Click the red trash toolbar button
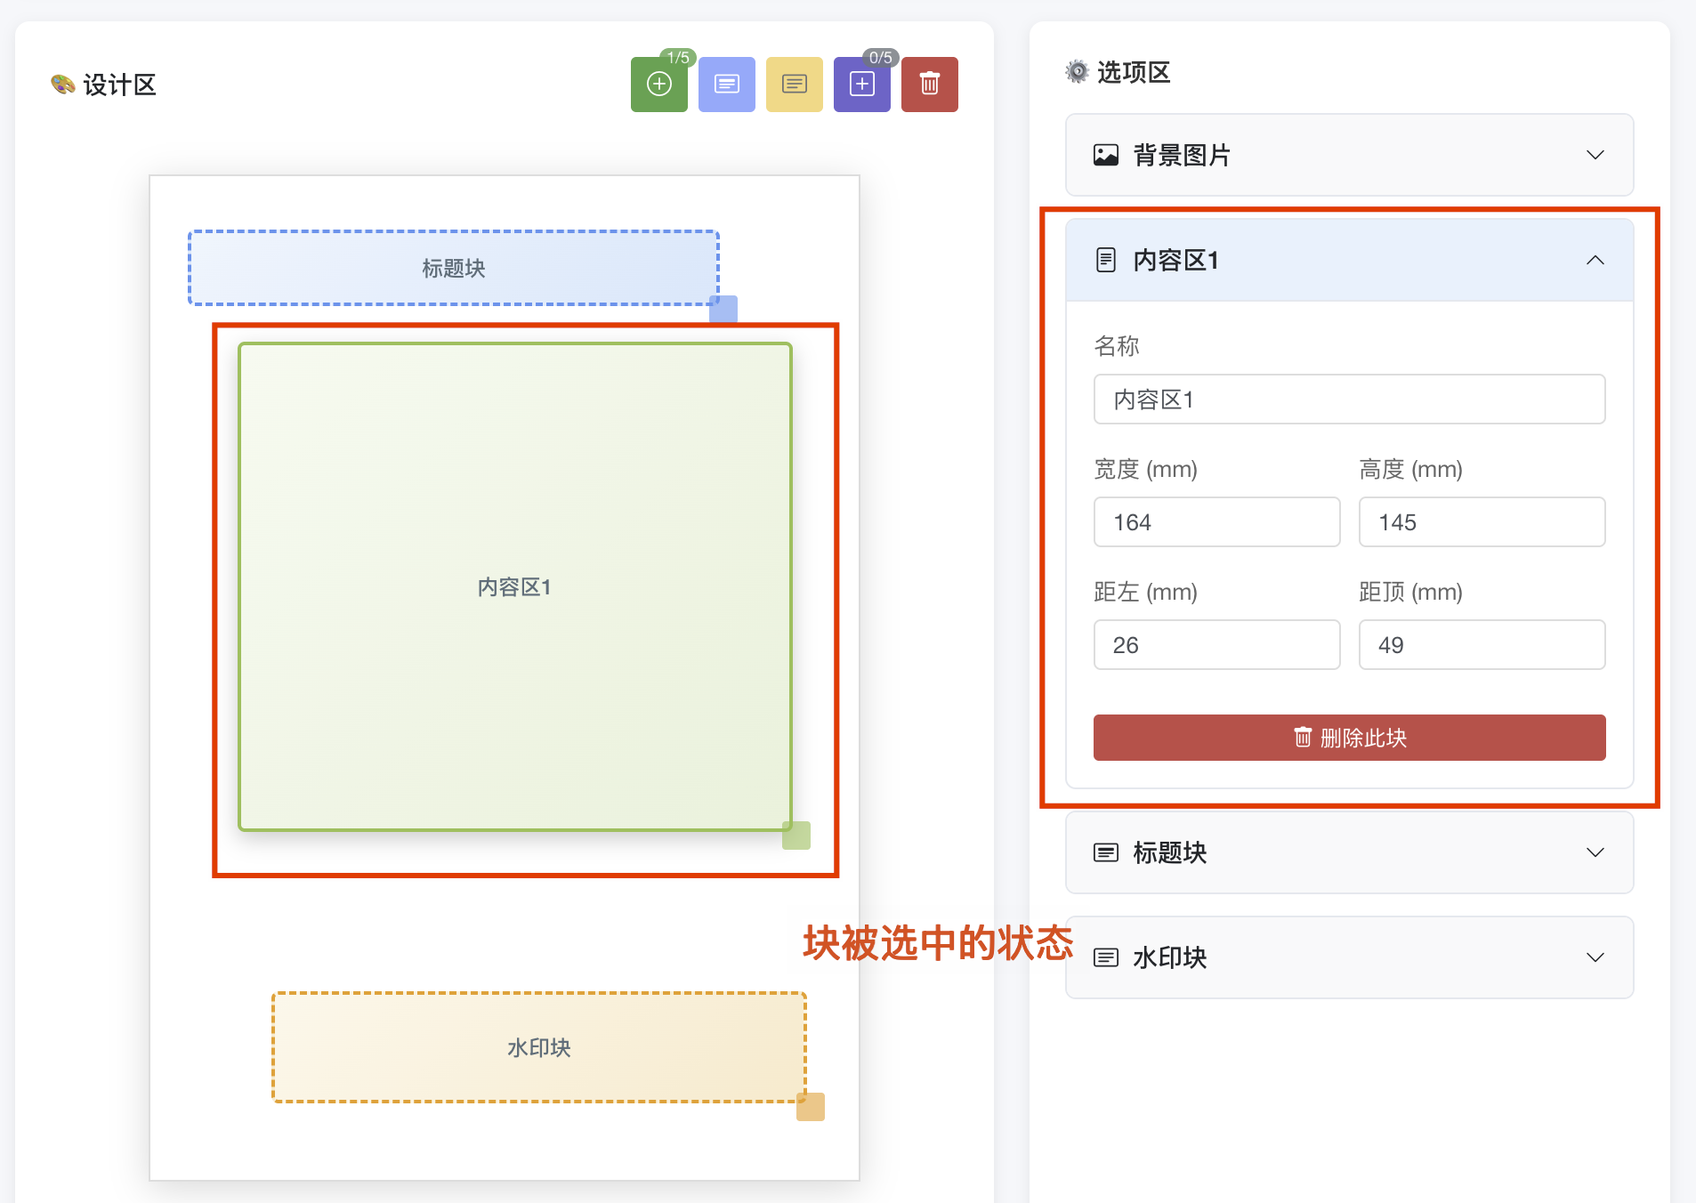Image resolution: width=1696 pixels, height=1203 pixels. (929, 85)
